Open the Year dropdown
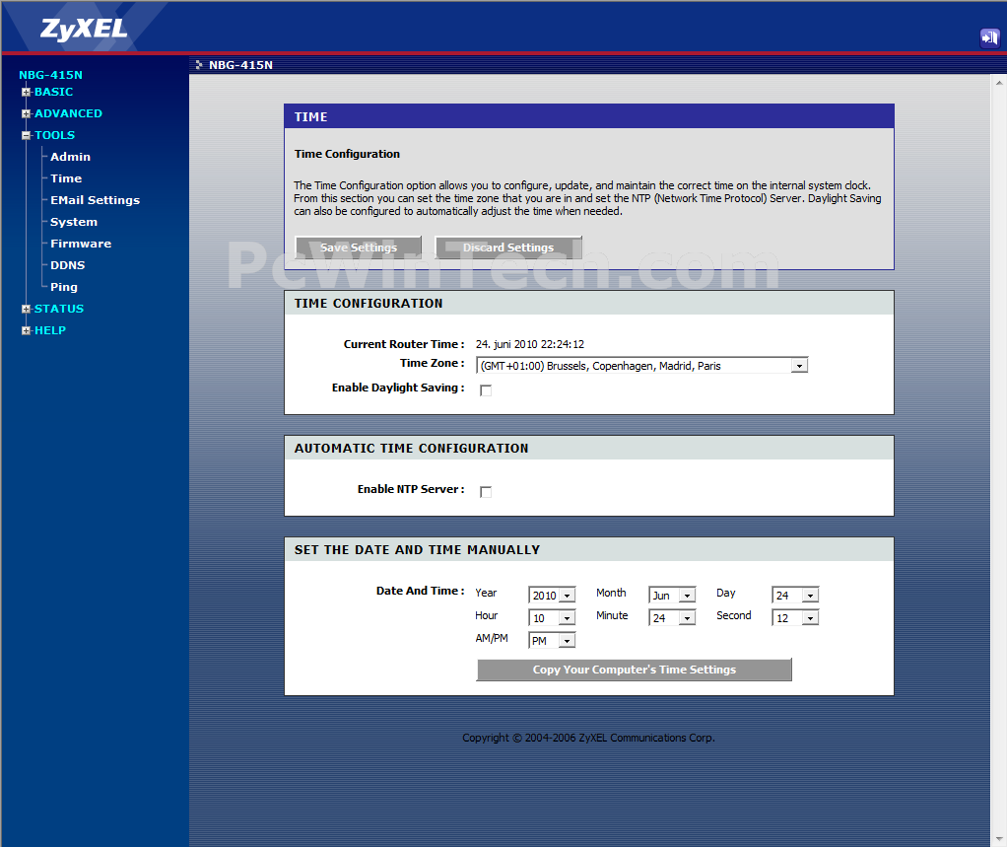This screenshot has height=847, width=1007. (552, 596)
